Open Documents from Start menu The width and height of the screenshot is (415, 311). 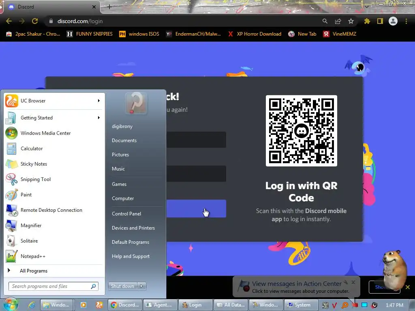(124, 141)
